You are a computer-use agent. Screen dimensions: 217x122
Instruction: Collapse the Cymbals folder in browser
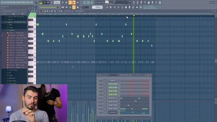(x=12, y=30)
